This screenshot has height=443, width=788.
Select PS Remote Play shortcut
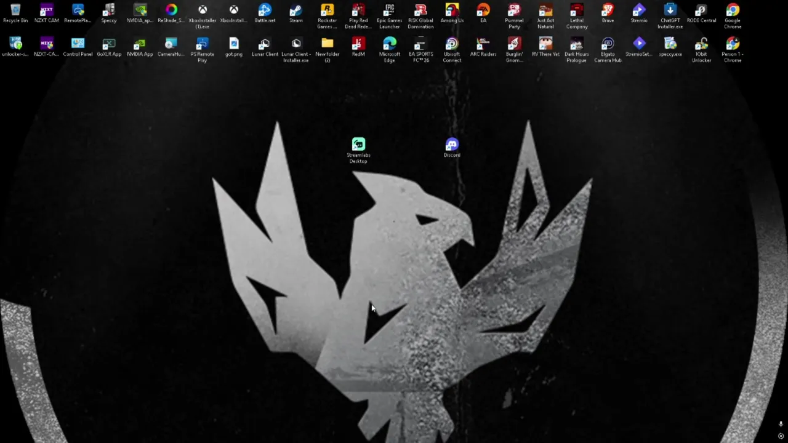coord(203,50)
